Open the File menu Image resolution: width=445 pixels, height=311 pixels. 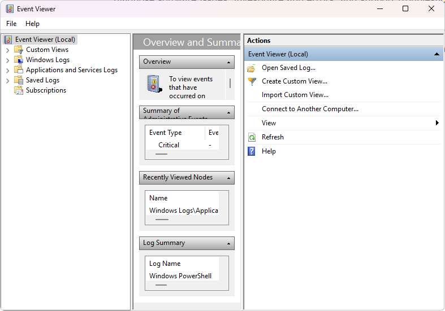11,24
